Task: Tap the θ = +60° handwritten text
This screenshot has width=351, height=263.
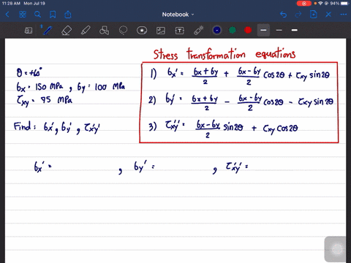Action: pos(29,72)
